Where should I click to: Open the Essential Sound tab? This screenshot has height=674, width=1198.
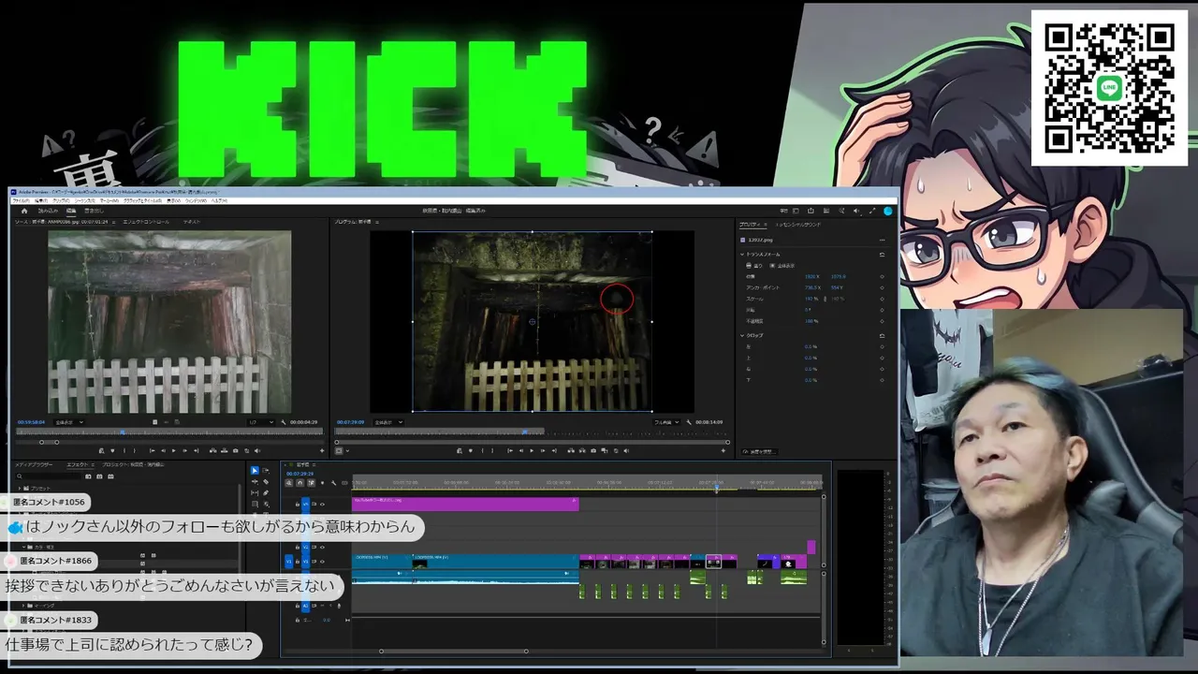point(798,225)
